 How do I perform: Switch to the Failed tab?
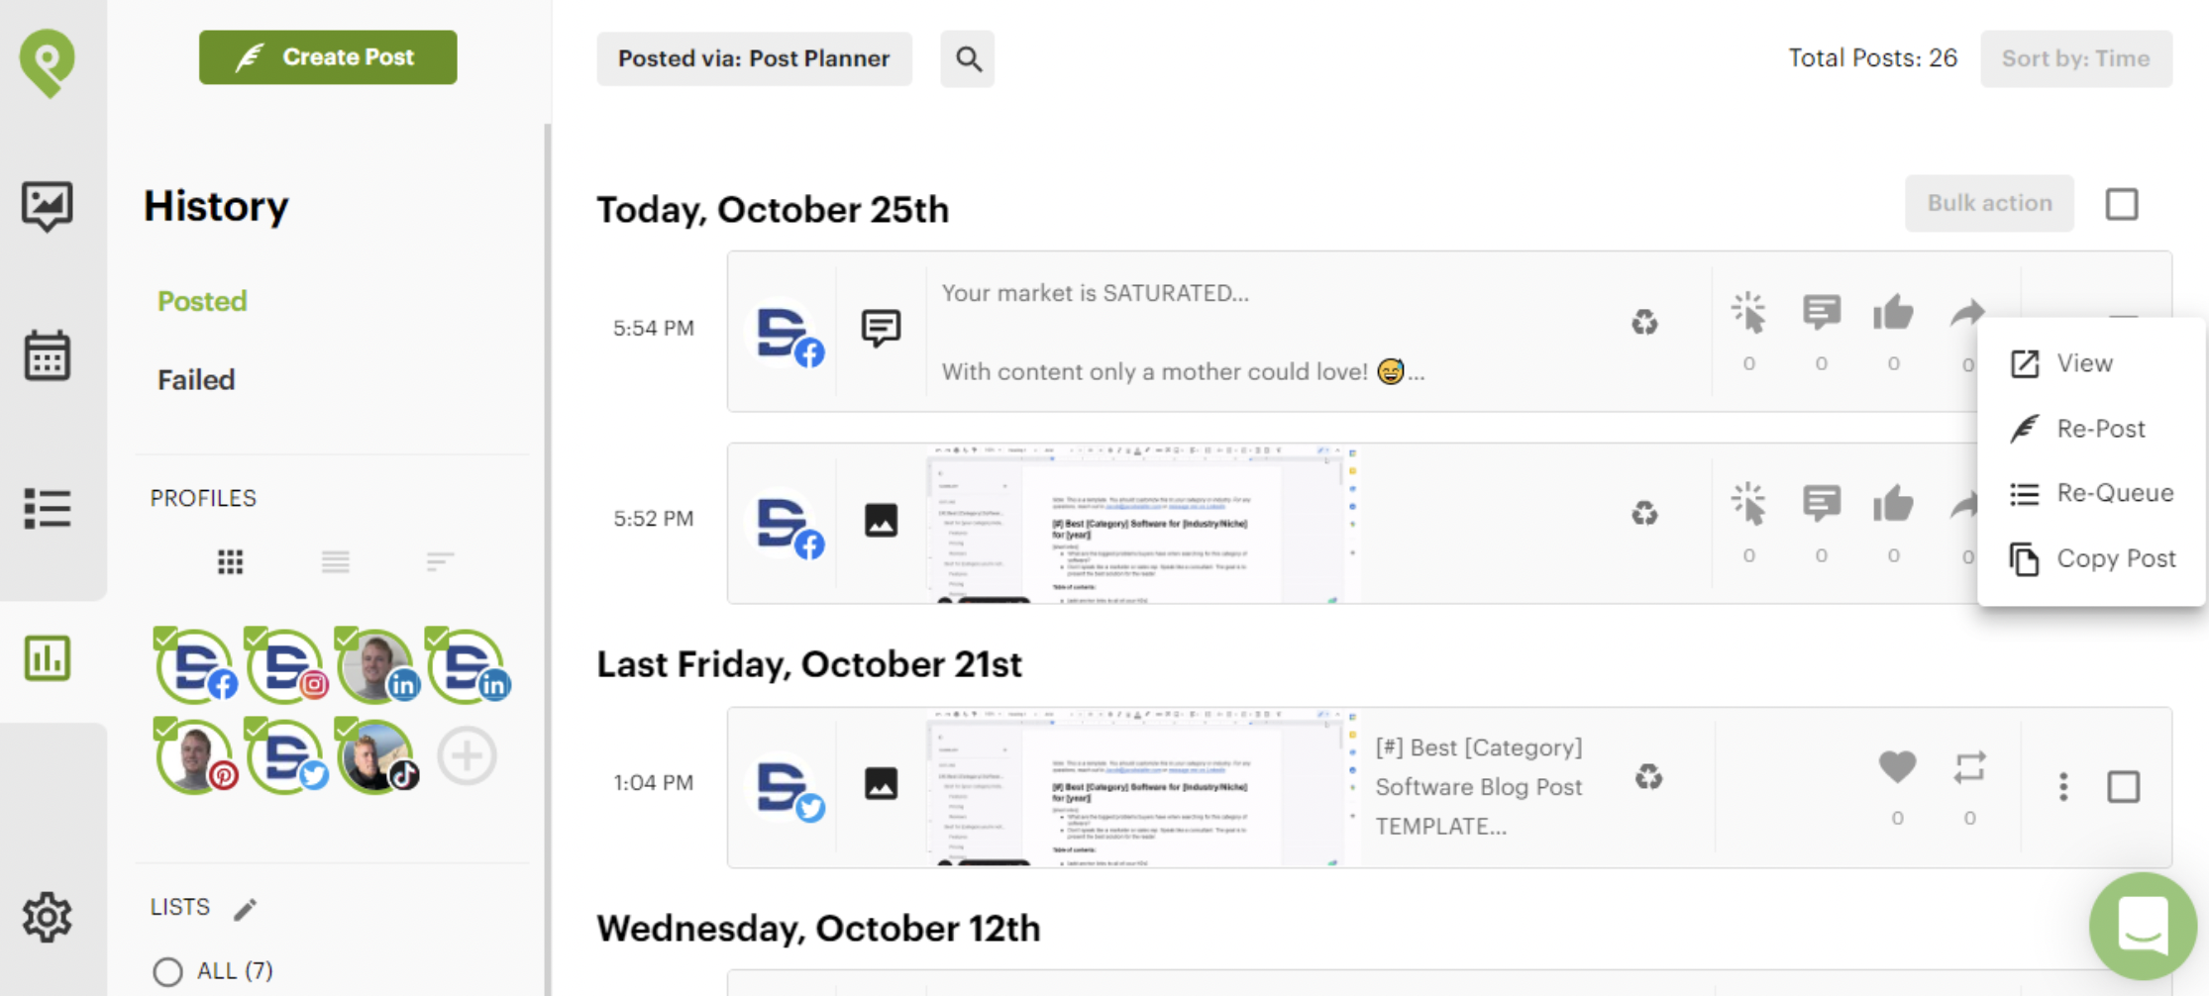pos(195,379)
